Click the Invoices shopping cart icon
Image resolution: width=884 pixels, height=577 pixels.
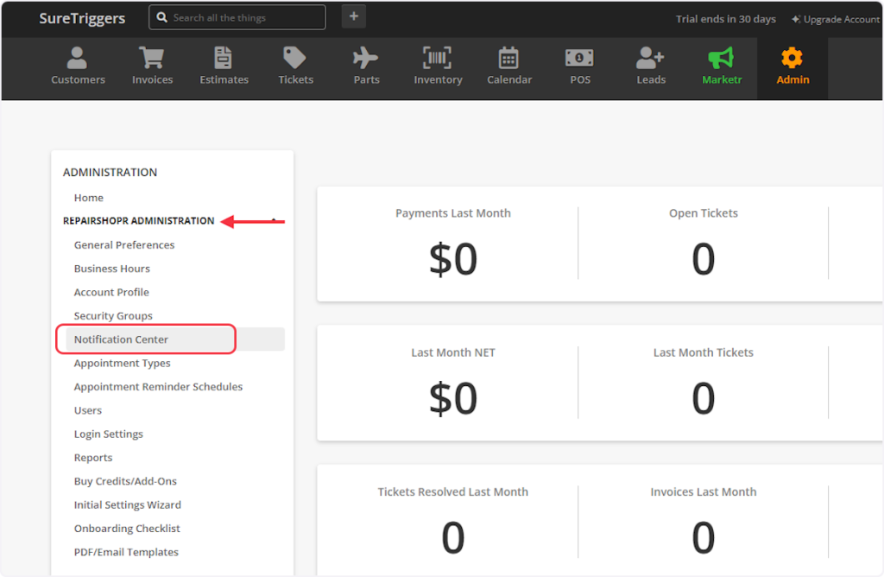[x=152, y=58]
